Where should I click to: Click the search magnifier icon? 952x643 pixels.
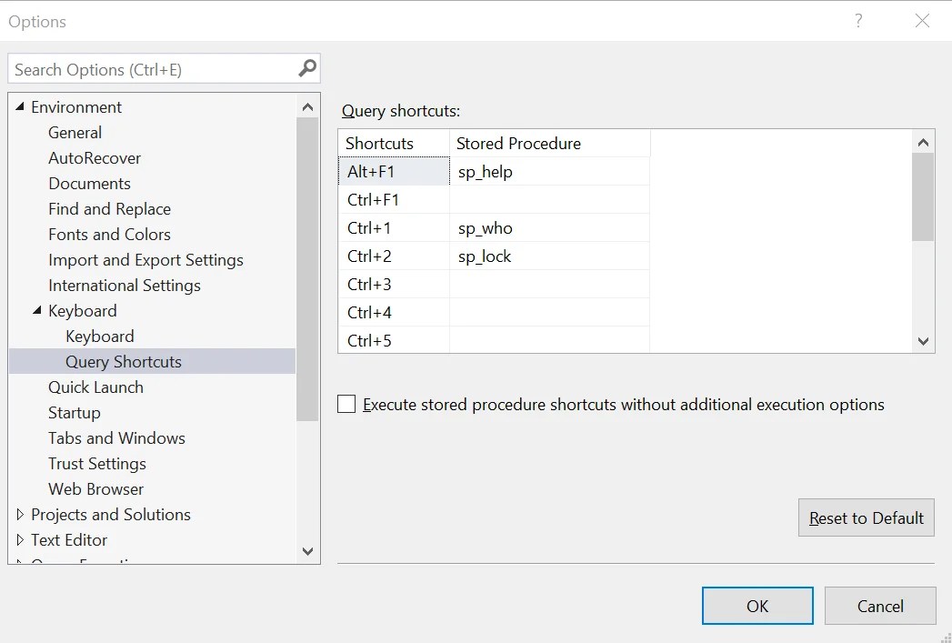[306, 68]
